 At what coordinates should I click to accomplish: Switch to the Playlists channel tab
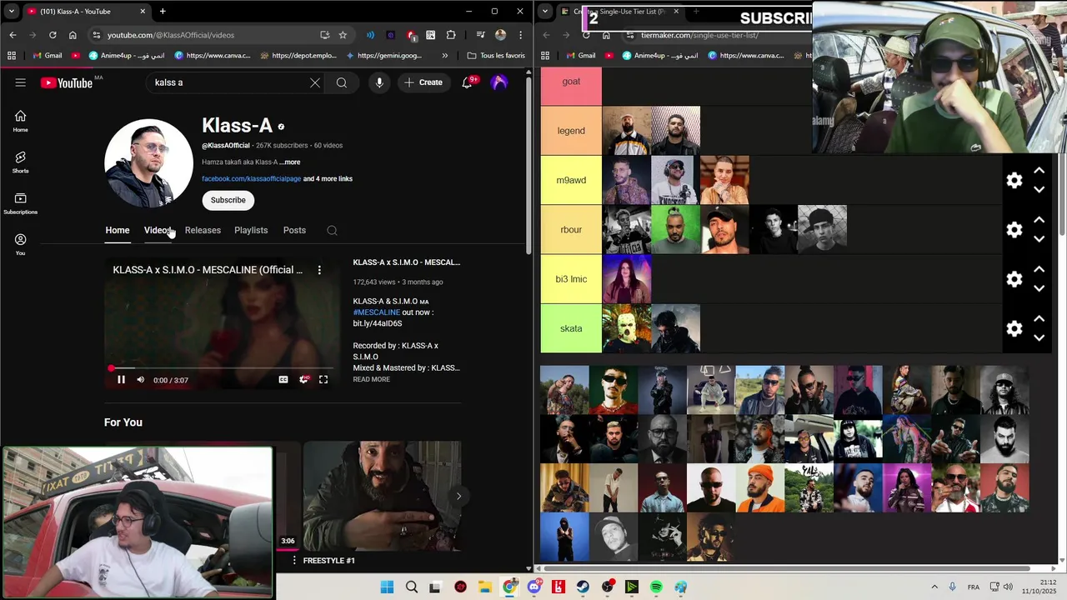(251, 231)
